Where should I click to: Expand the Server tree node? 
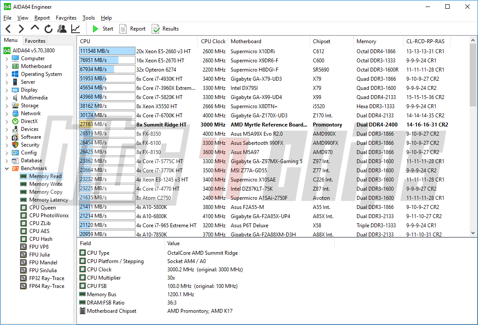(x=7, y=82)
